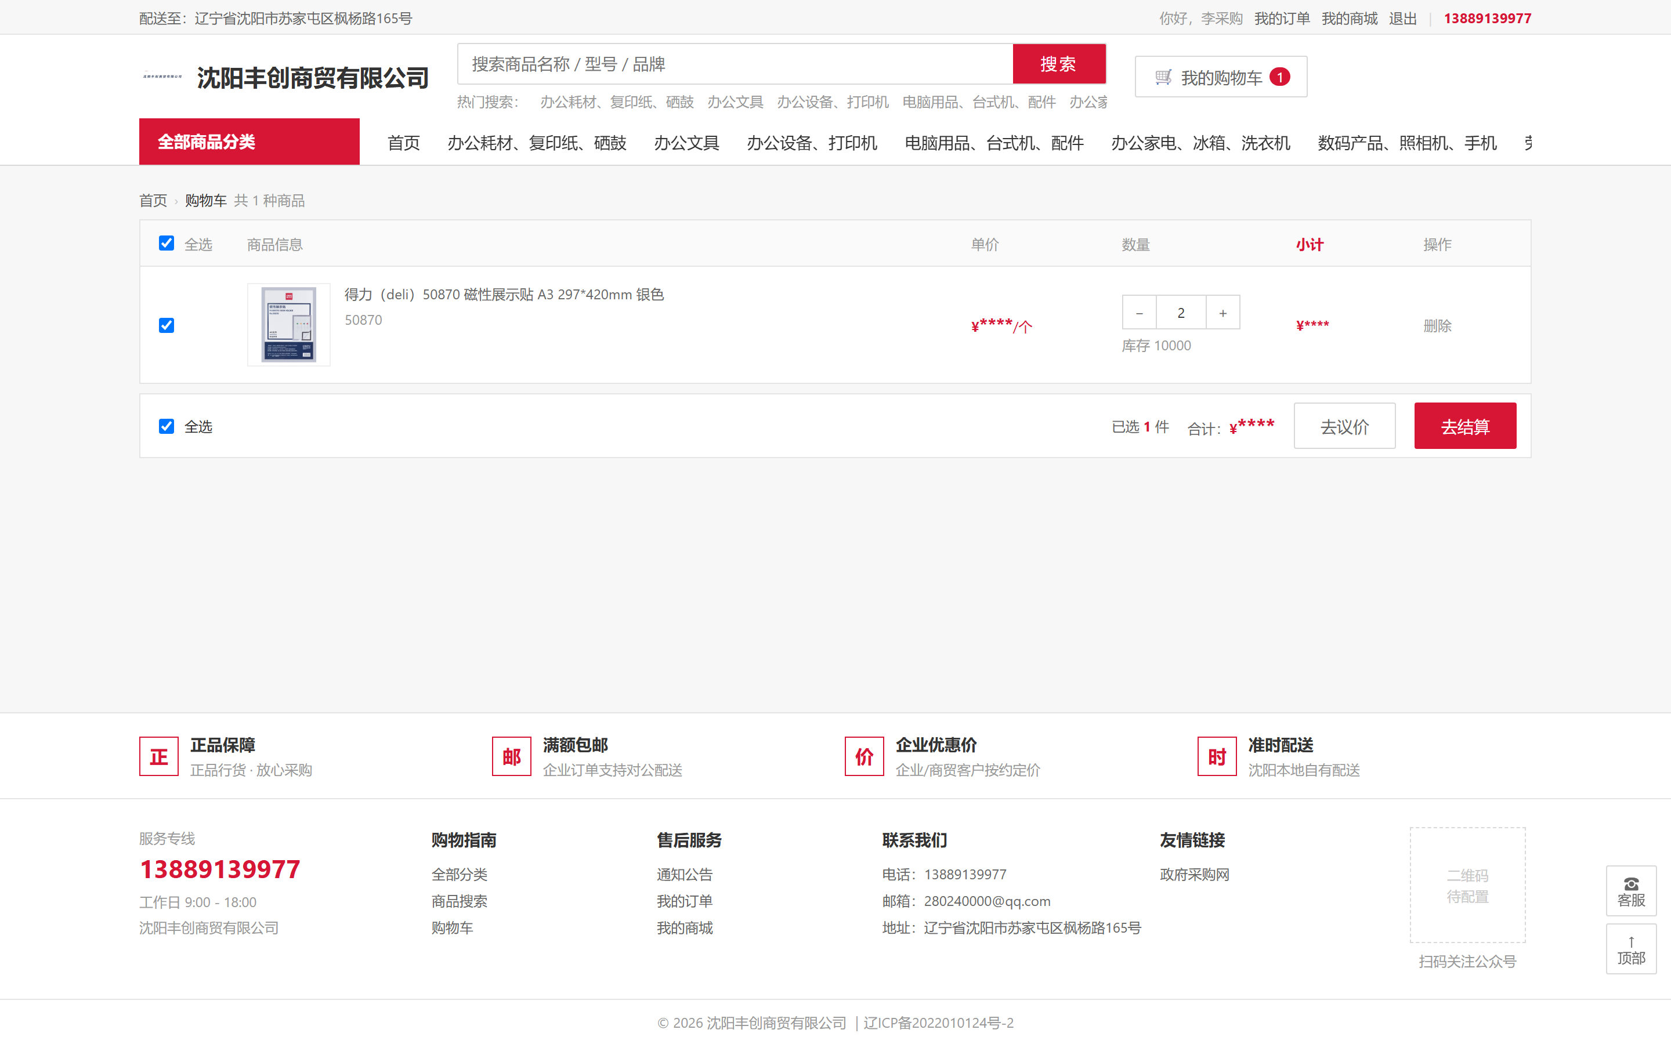The height and width of the screenshot is (1044, 1671).
Task: Click the quantity input showing 2
Action: (1181, 313)
